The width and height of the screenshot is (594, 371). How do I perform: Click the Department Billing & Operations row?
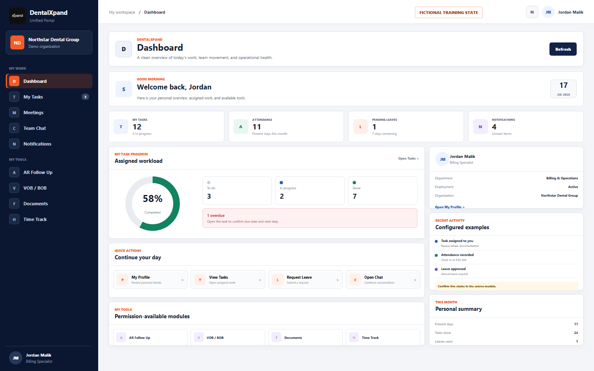(507, 178)
